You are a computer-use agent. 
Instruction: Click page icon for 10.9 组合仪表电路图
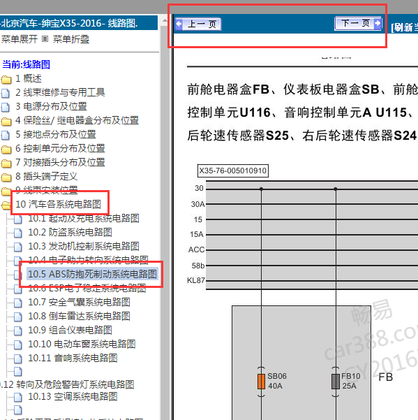pos(18,331)
